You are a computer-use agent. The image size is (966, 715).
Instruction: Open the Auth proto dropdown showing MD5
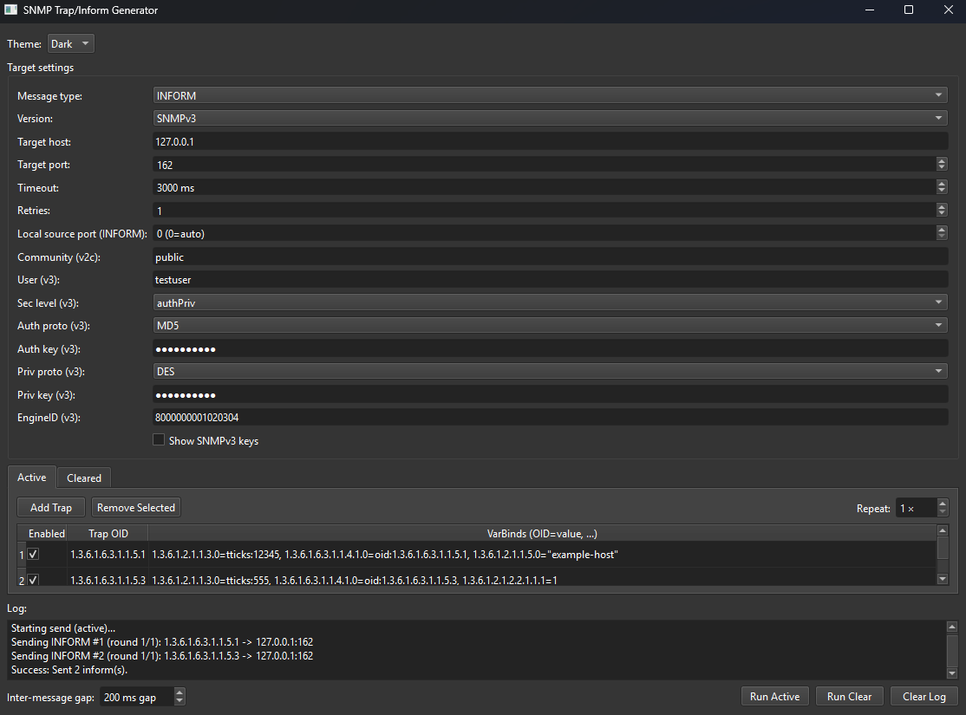pyautogui.click(x=551, y=325)
